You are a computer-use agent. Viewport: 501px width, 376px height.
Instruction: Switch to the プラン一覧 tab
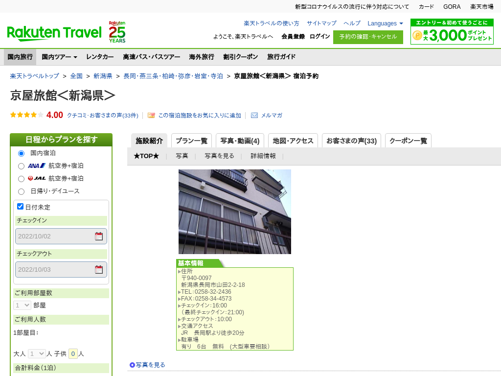pos(191,141)
